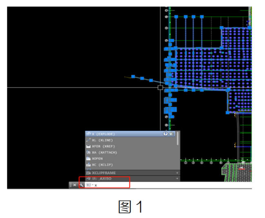
Task: Expand the _AXISO block group
Action: (x=177, y=178)
